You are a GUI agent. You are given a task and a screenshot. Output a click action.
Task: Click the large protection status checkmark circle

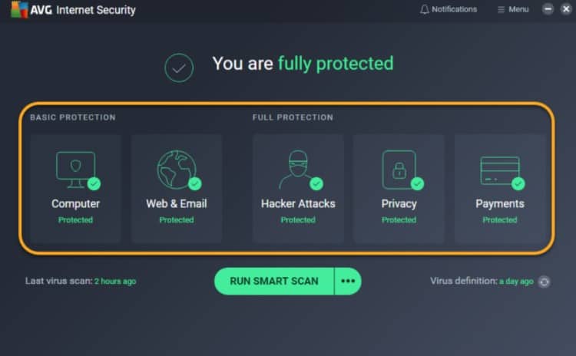coord(179,68)
